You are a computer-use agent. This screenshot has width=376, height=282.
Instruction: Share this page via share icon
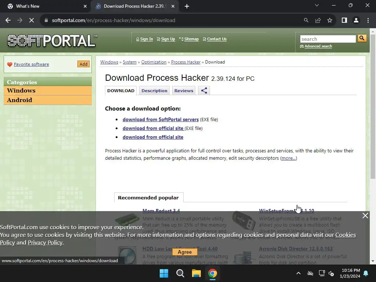(x=318, y=21)
